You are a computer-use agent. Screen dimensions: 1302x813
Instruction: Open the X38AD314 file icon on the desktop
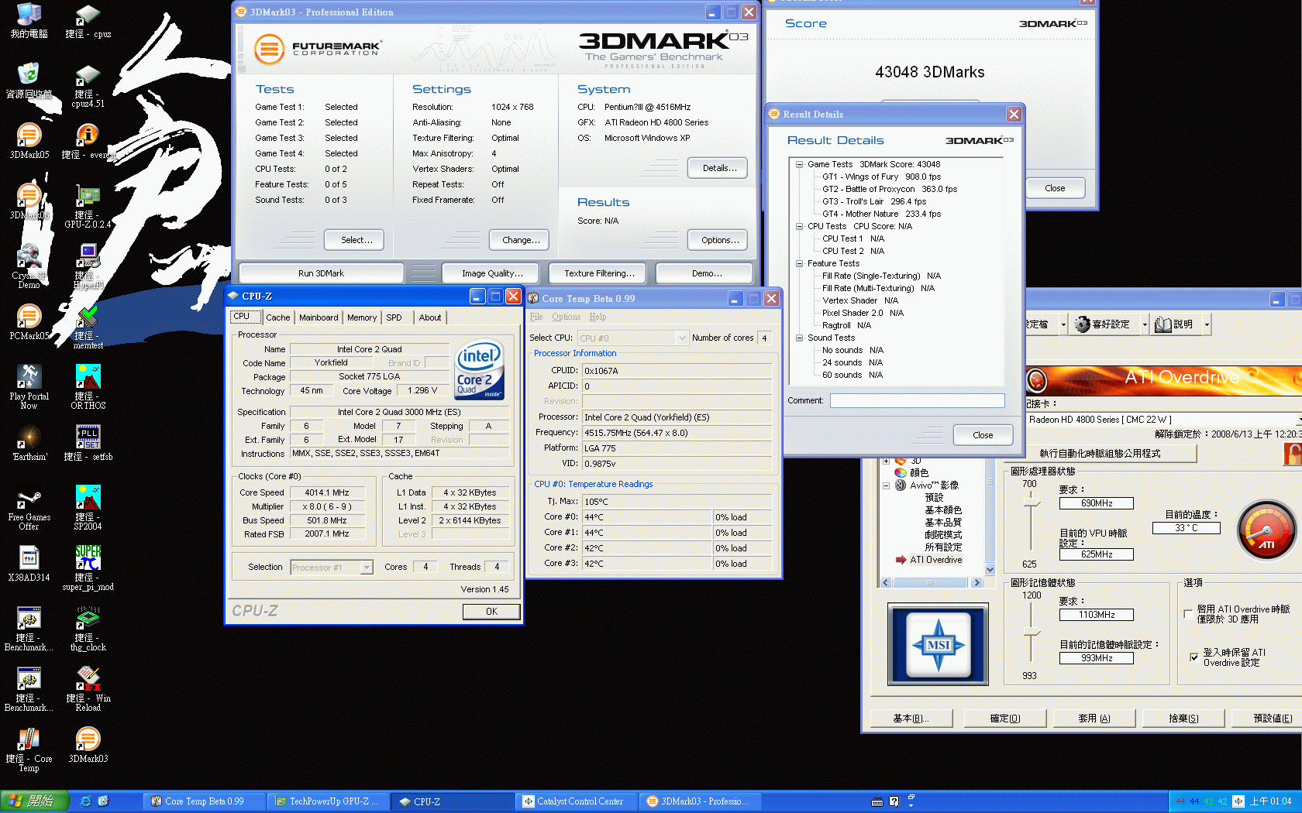(29, 563)
